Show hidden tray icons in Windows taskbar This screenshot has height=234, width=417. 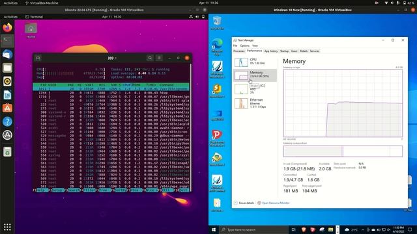pos(363,229)
